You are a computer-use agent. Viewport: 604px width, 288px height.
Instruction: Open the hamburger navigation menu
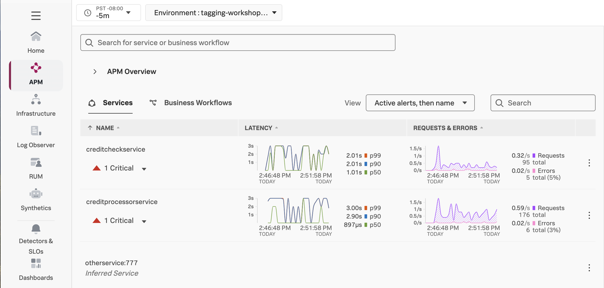coord(36,16)
